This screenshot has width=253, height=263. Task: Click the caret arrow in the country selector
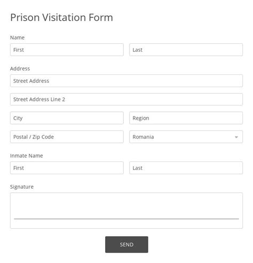coord(236,137)
